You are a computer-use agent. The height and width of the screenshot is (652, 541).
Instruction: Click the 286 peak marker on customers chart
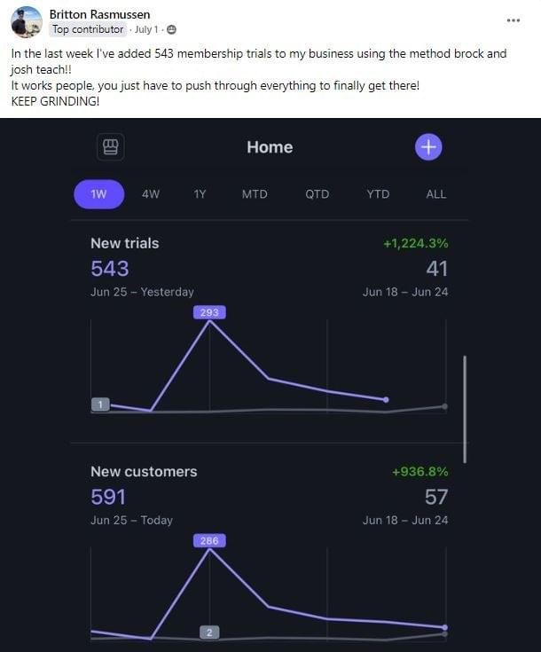[x=209, y=540]
